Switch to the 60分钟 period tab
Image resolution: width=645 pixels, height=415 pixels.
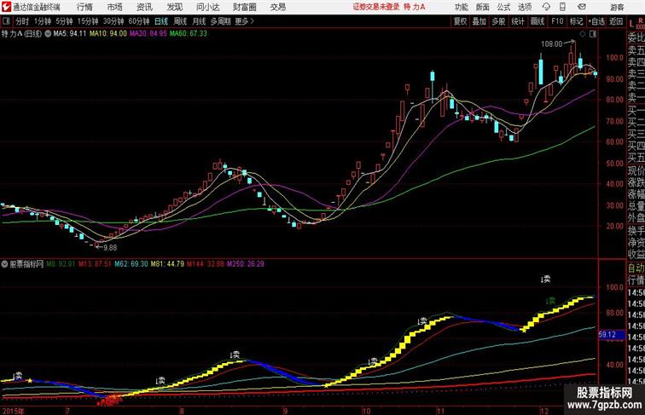[138, 21]
